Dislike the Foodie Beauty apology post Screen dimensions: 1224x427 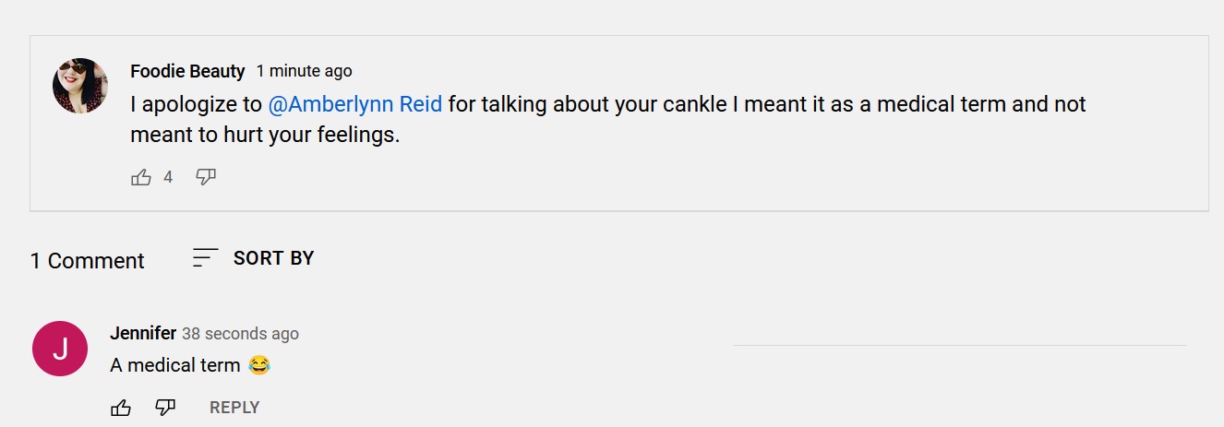click(206, 177)
